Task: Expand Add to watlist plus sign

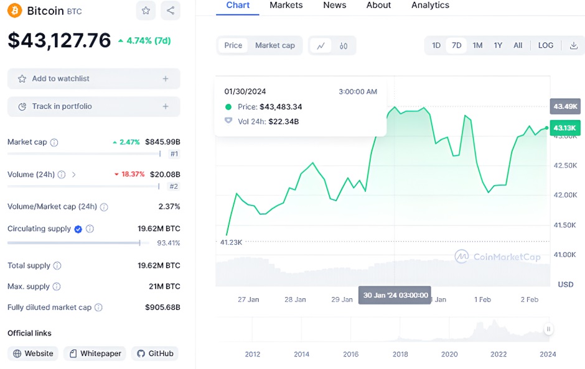Action: click(166, 79)
